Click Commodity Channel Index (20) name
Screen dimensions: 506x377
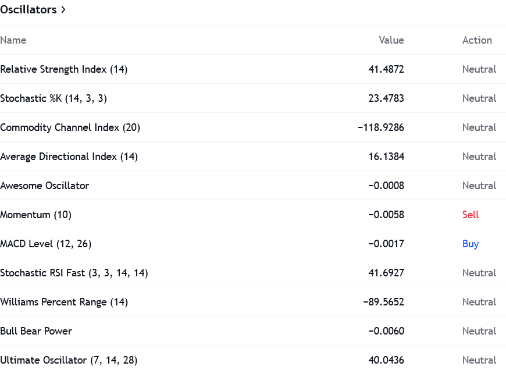pyautogui.click(x=70, y=127)
